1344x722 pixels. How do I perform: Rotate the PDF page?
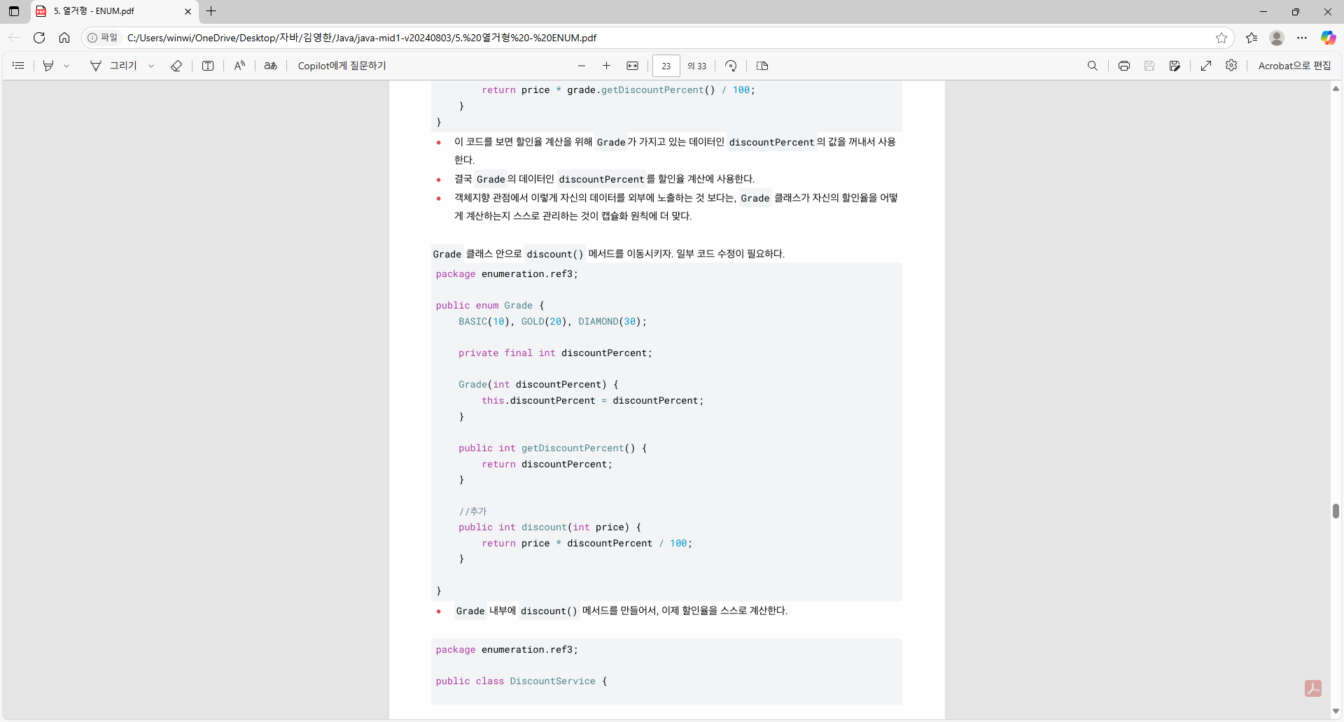tap(731, 66)
